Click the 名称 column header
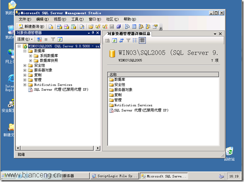Image resolution: width=244 pixels, height=182 pixels. click(163, 75)
